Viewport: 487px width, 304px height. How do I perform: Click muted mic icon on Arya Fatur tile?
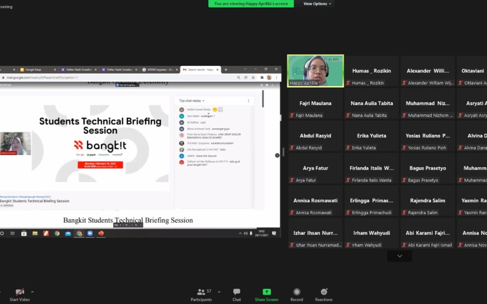pos(292,181)
